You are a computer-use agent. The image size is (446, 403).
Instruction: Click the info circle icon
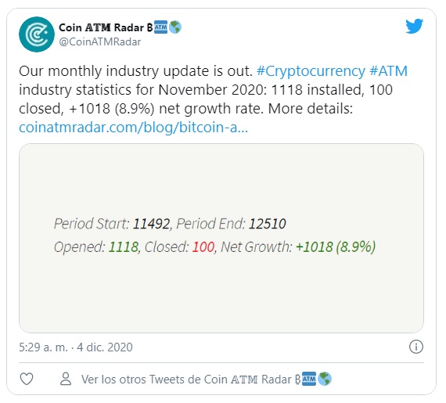(x=416, y=347)
